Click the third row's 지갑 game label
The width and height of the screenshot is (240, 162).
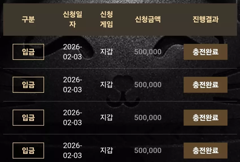coord(106,118)
